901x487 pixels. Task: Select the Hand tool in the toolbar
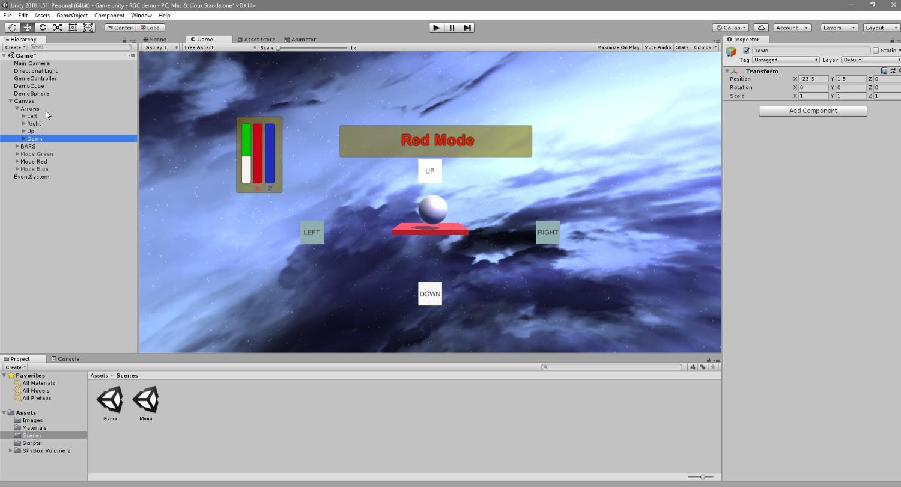pos(12,28)
